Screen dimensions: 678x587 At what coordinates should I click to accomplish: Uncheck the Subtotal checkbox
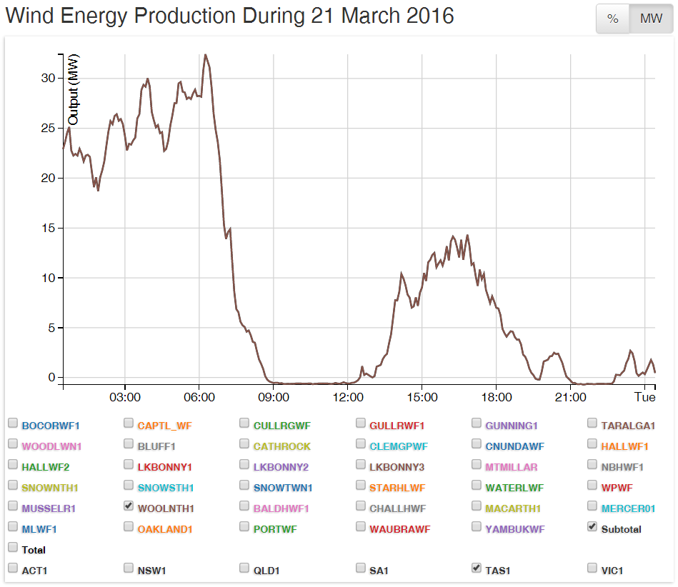[592, 526]
